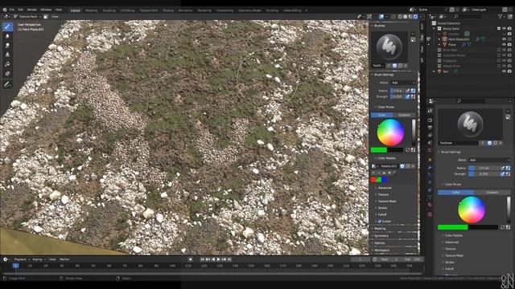Open the Modifiers wrench properties tab
This screenshot has height=289, width=515.
click(x=430, y=168)
